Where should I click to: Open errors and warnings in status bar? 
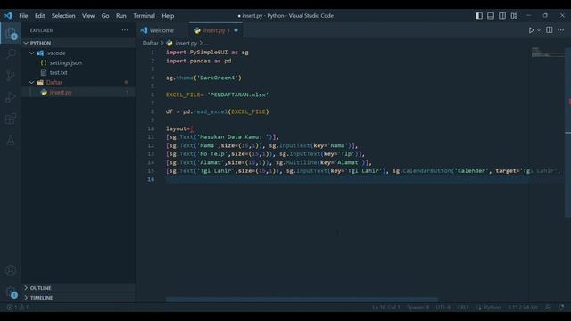click(x=18, y=308)
